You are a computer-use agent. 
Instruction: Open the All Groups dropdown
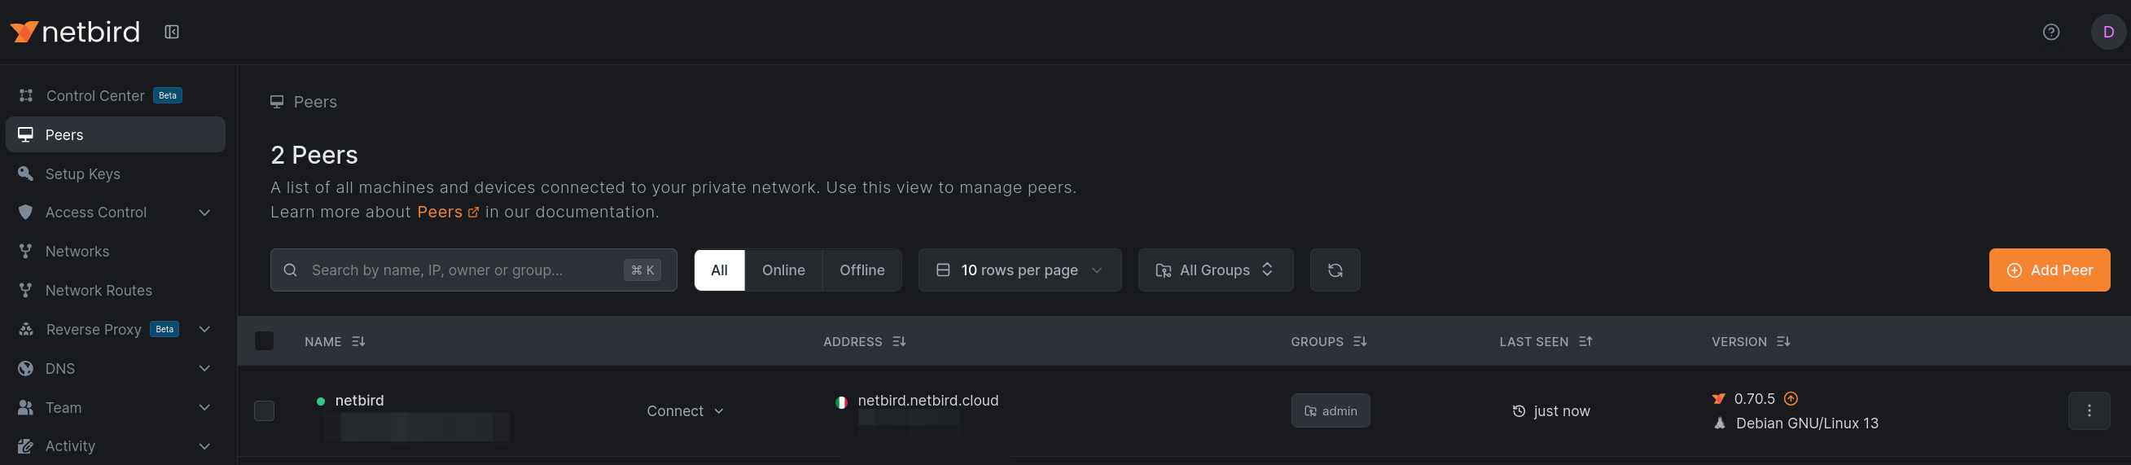[1215, 270]
